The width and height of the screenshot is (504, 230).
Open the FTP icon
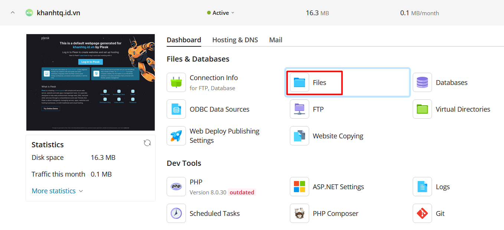point(300,109)
